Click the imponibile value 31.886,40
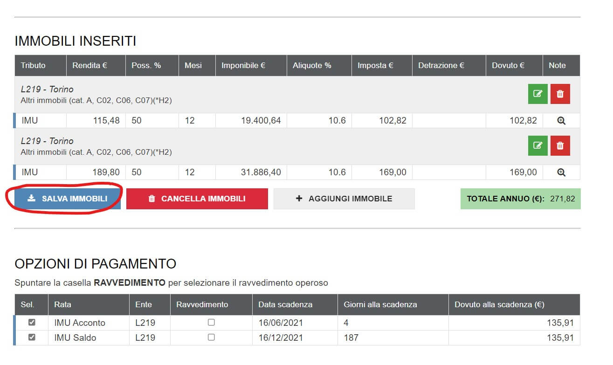The image size is (613, 365). (261, 172)
